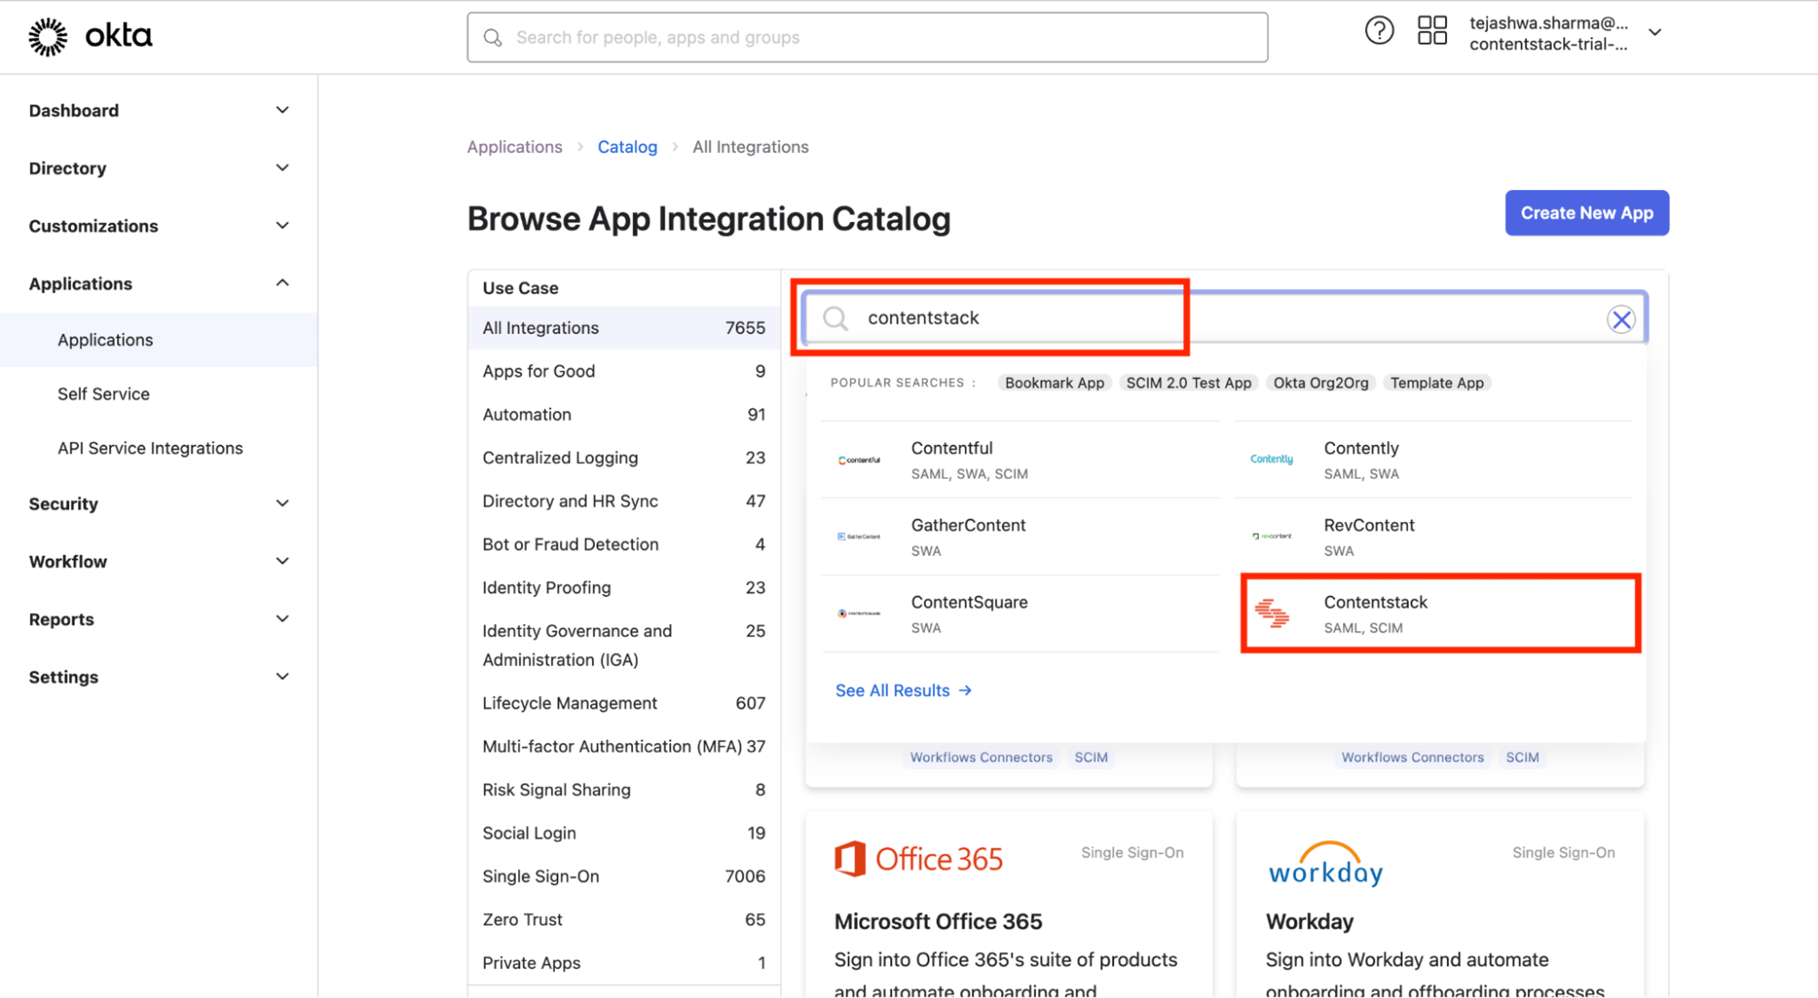Select the Contentstack logo result
This screenshot has width=1818, height=998.
point(1272,613)
